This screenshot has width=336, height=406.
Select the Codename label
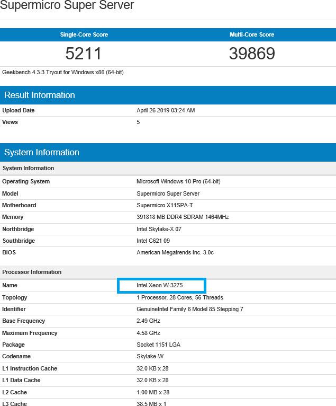pos(16,356)
